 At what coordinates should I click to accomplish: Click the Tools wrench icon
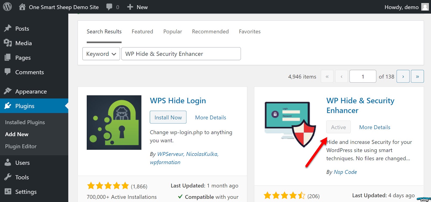click(8, 177)
